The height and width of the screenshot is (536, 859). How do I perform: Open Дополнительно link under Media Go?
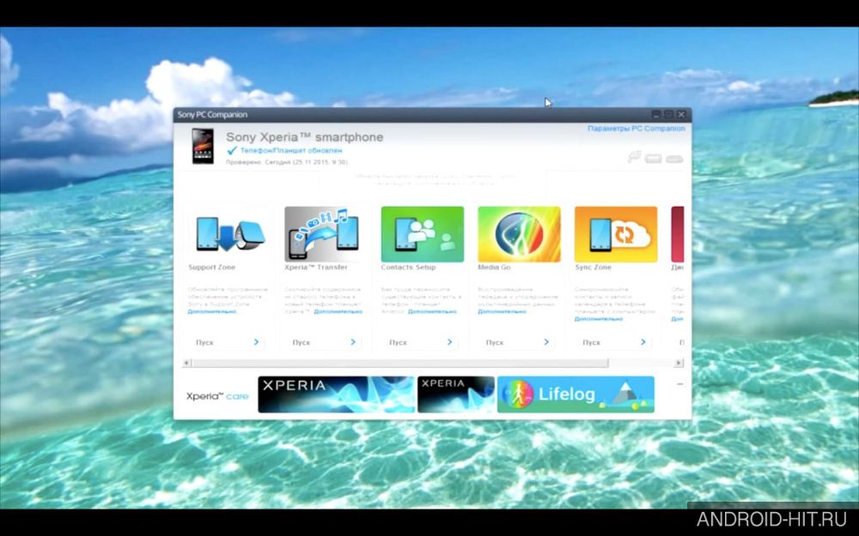point(501,311)
